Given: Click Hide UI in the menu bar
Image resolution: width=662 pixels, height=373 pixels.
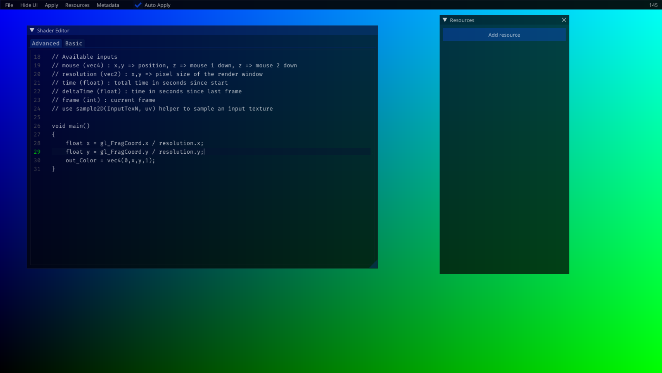Looking at the screenshot, I should click(x=29, y=5).
